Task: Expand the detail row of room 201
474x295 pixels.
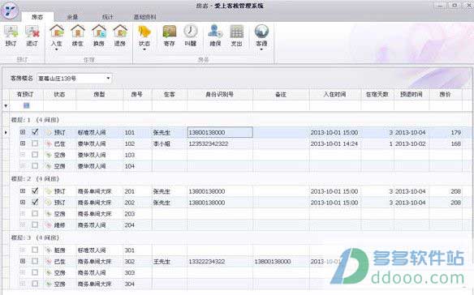Action: tap(23, 190)
